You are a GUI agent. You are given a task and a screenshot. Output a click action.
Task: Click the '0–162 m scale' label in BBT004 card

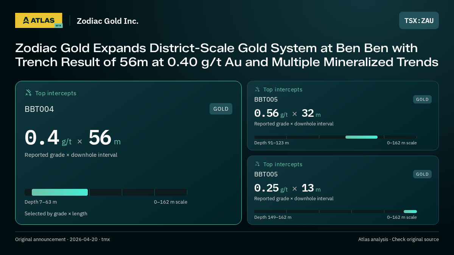(171, 202)
